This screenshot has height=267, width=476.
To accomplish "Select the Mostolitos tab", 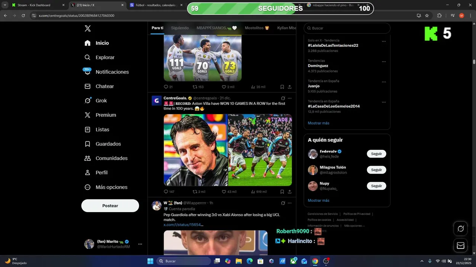I will pos(257,28).
